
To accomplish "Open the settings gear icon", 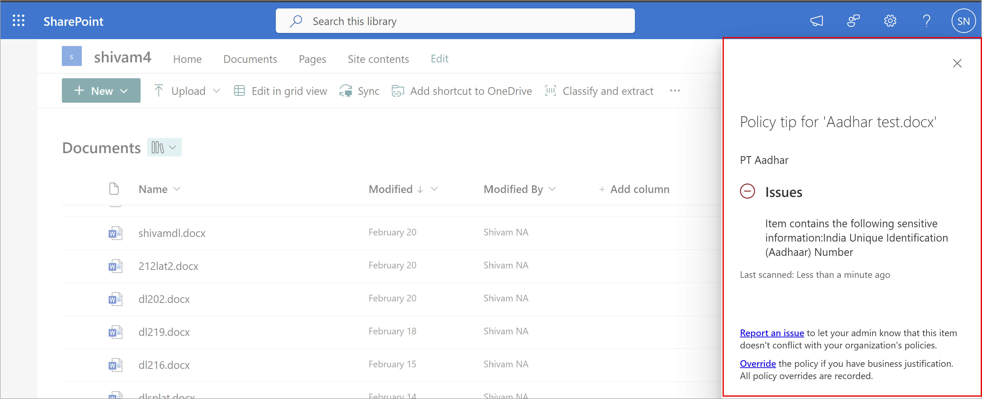I will click(890, 21).
